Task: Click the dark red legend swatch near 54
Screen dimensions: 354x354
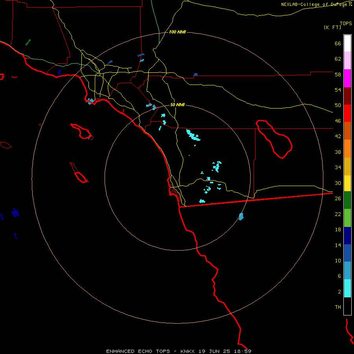Action: (x=347, y=96)
